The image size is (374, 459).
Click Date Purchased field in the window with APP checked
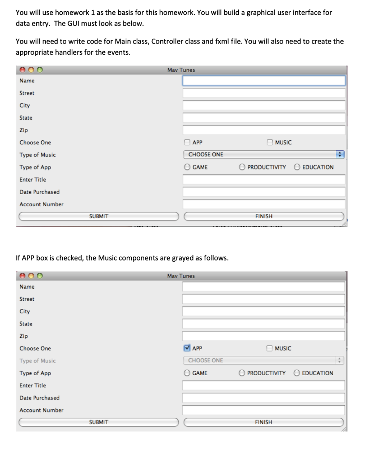click(263, 398)
